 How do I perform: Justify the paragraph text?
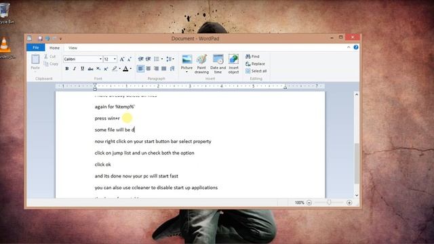coord(164,68)
